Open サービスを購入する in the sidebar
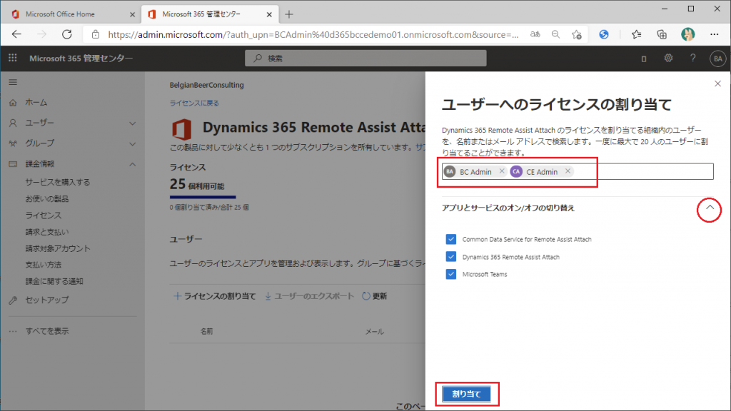 click(x=58, y=182)
